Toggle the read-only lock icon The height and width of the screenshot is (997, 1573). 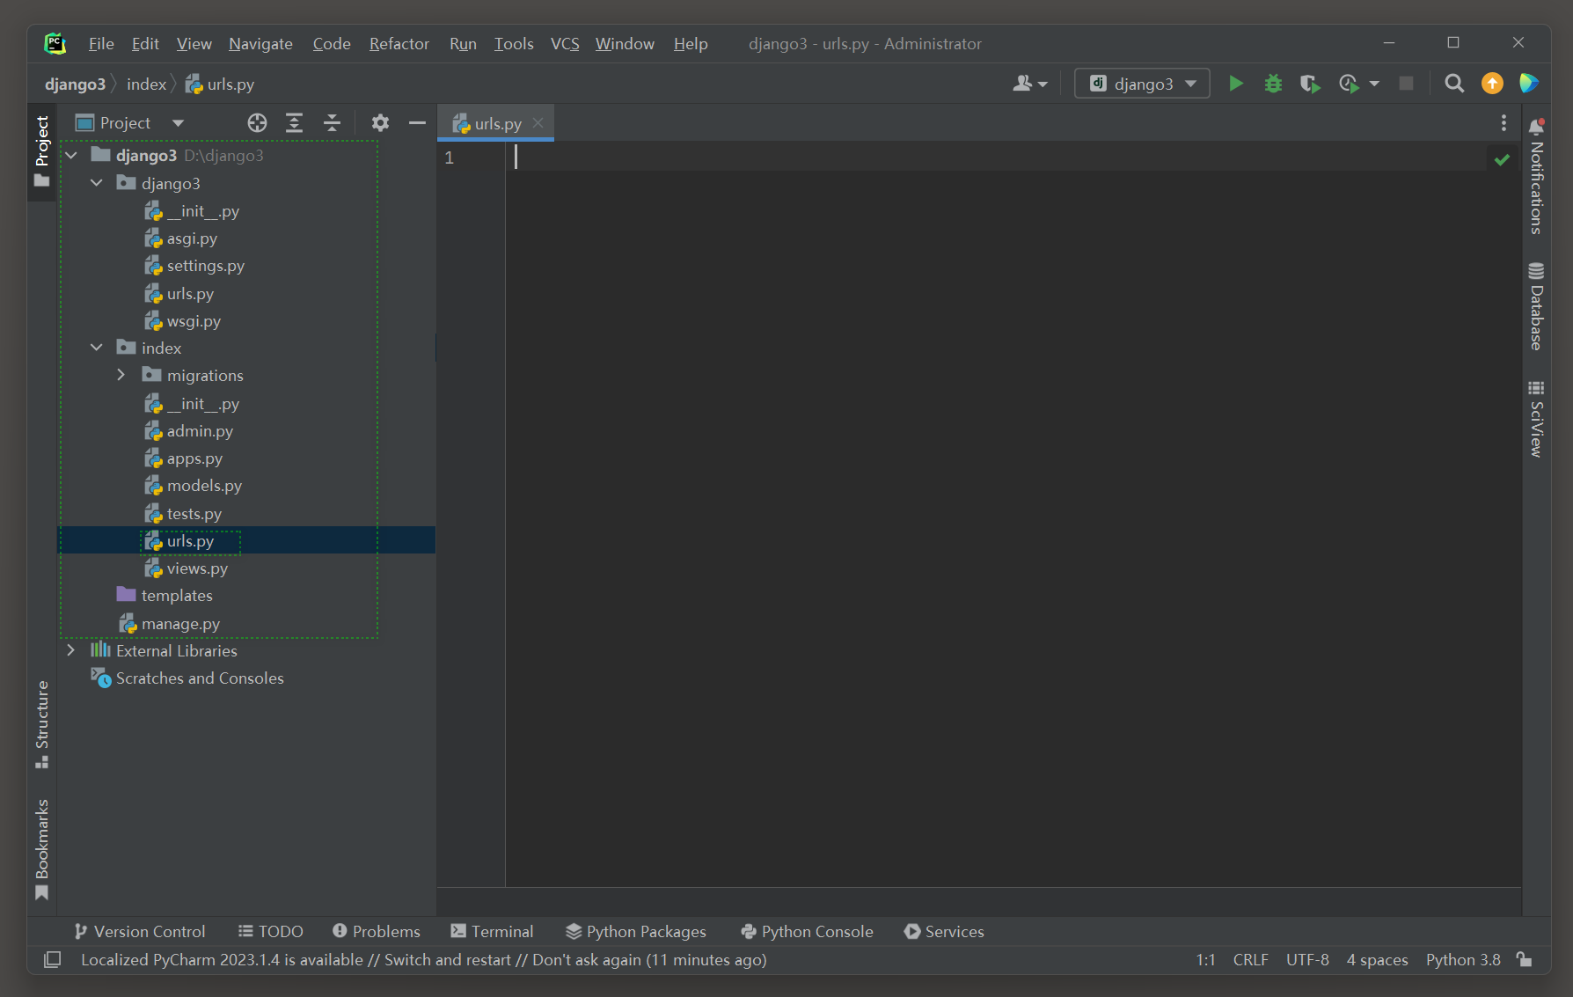(x=1525, y=959)
